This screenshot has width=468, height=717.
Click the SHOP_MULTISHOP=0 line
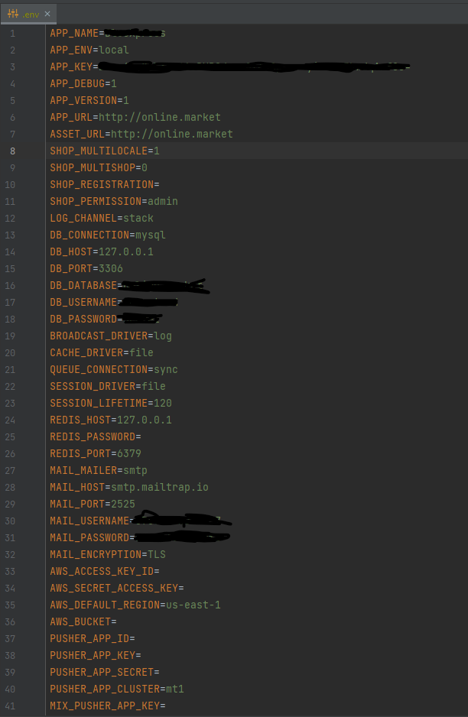(99, 168)
